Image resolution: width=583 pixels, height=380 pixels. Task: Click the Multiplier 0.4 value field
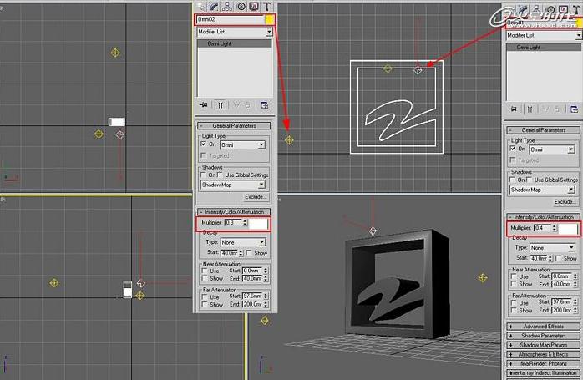tap(542, 227)
